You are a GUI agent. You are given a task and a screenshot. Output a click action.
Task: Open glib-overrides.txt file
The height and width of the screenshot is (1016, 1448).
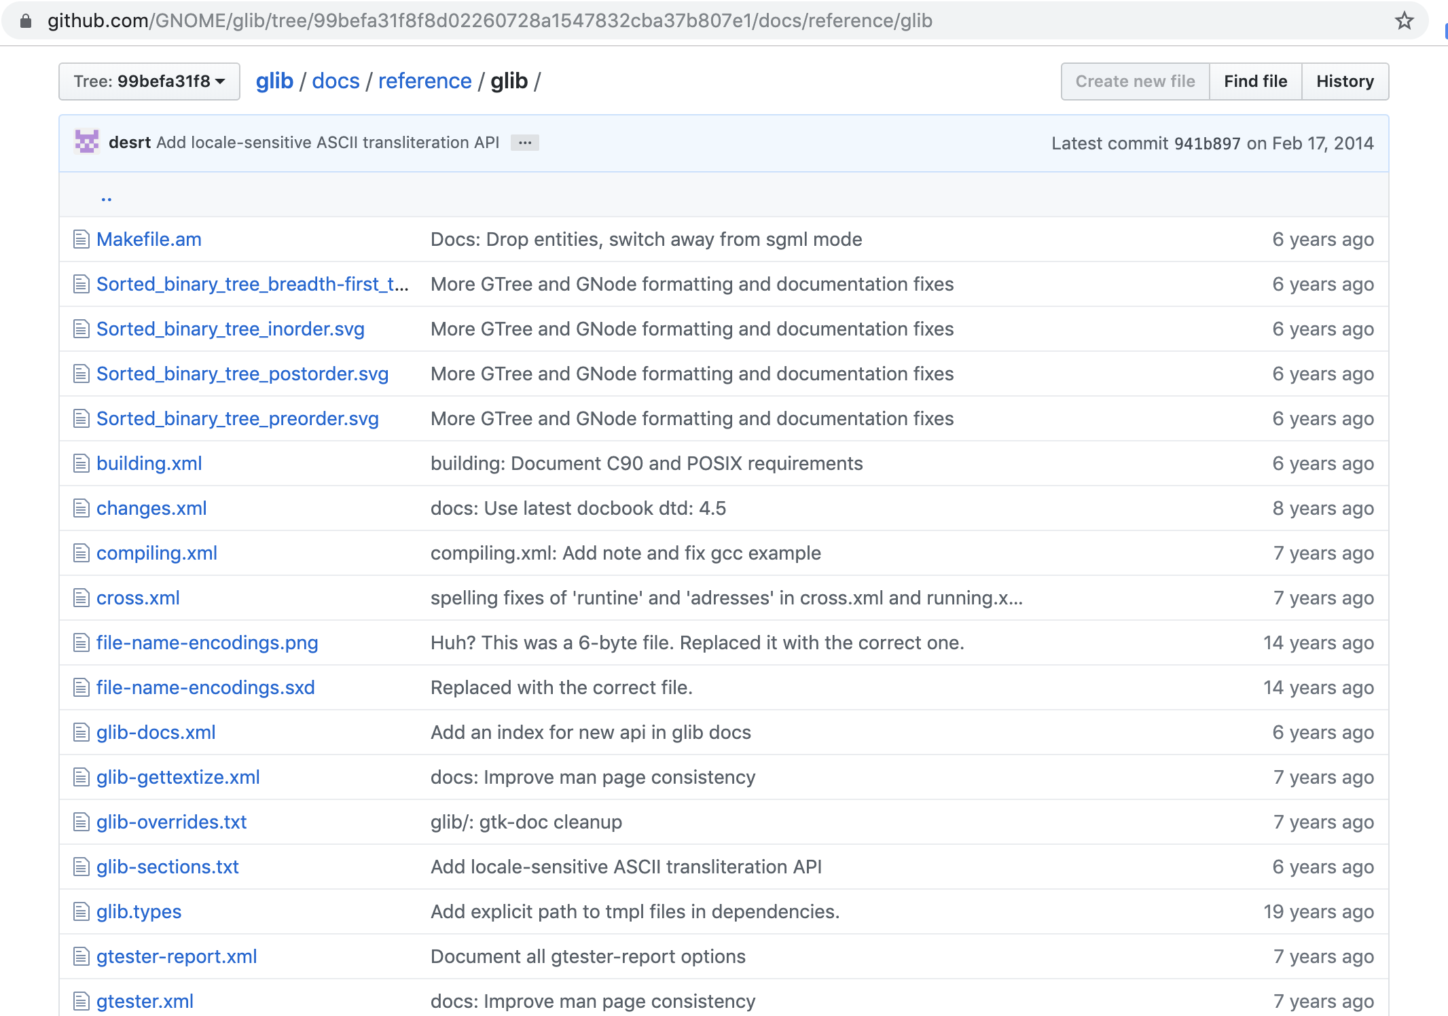click(x=172, y=822)
